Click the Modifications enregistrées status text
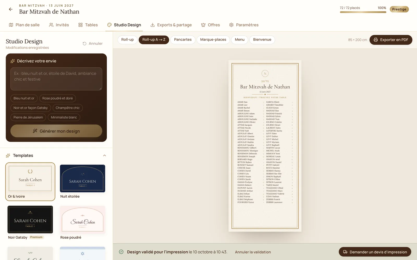 [x=27, y=48]
